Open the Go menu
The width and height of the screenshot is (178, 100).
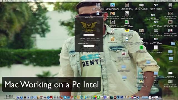click(x=24, y=1)
